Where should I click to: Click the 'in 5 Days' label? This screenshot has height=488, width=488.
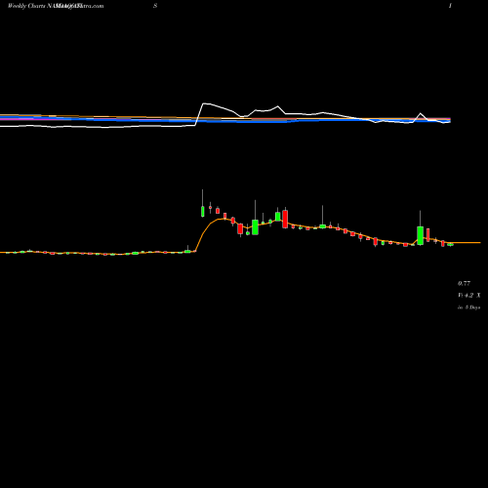[468, 307]
